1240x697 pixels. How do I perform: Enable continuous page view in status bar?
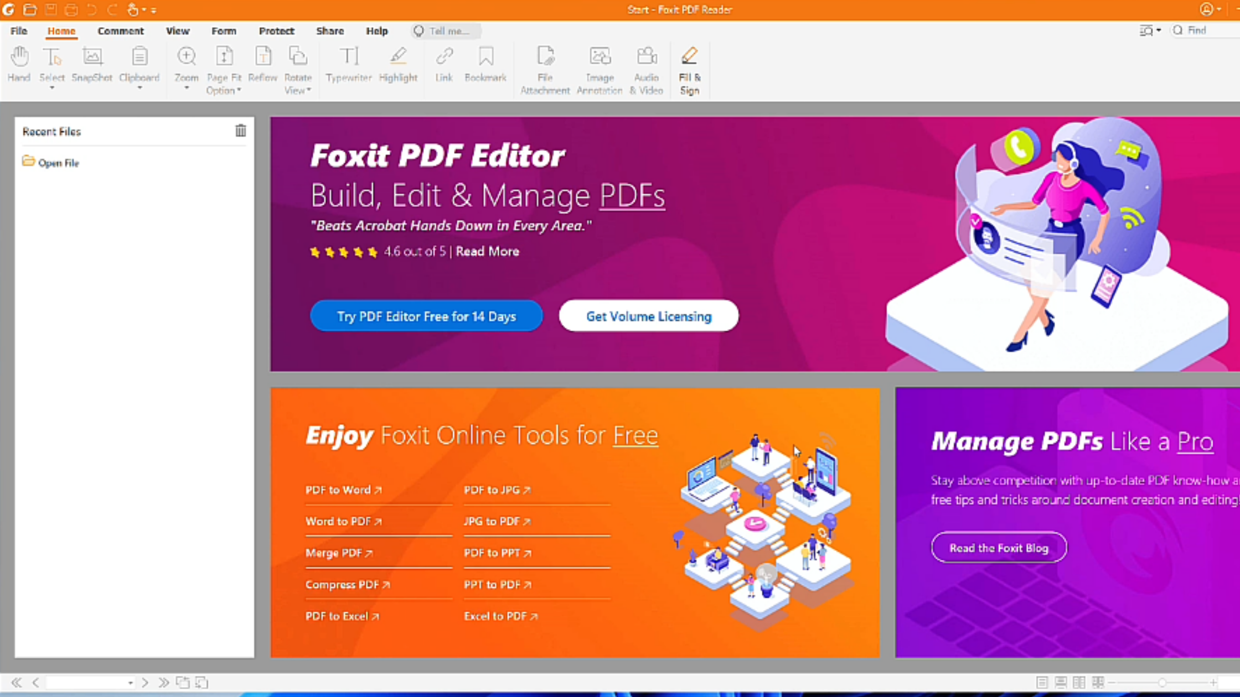coord(1061,683)
